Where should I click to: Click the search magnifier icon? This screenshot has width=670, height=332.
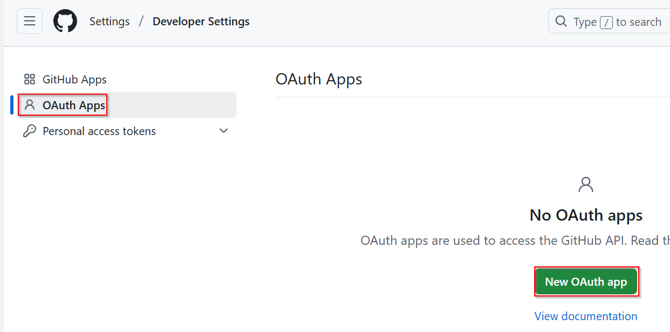point(561,22)
